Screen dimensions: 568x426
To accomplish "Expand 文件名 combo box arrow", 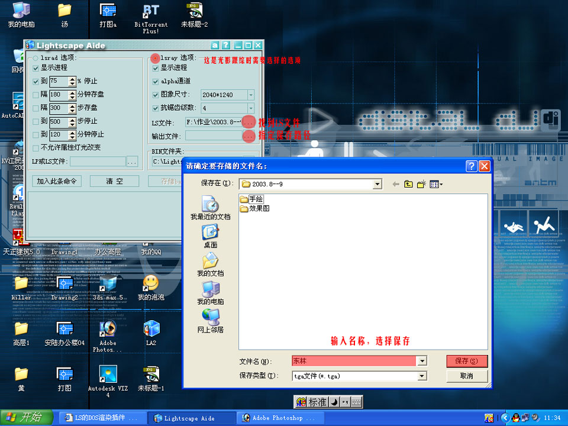I will click(x=422, y=361).
